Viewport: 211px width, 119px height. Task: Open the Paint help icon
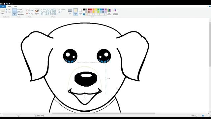(x=210, y=6)
